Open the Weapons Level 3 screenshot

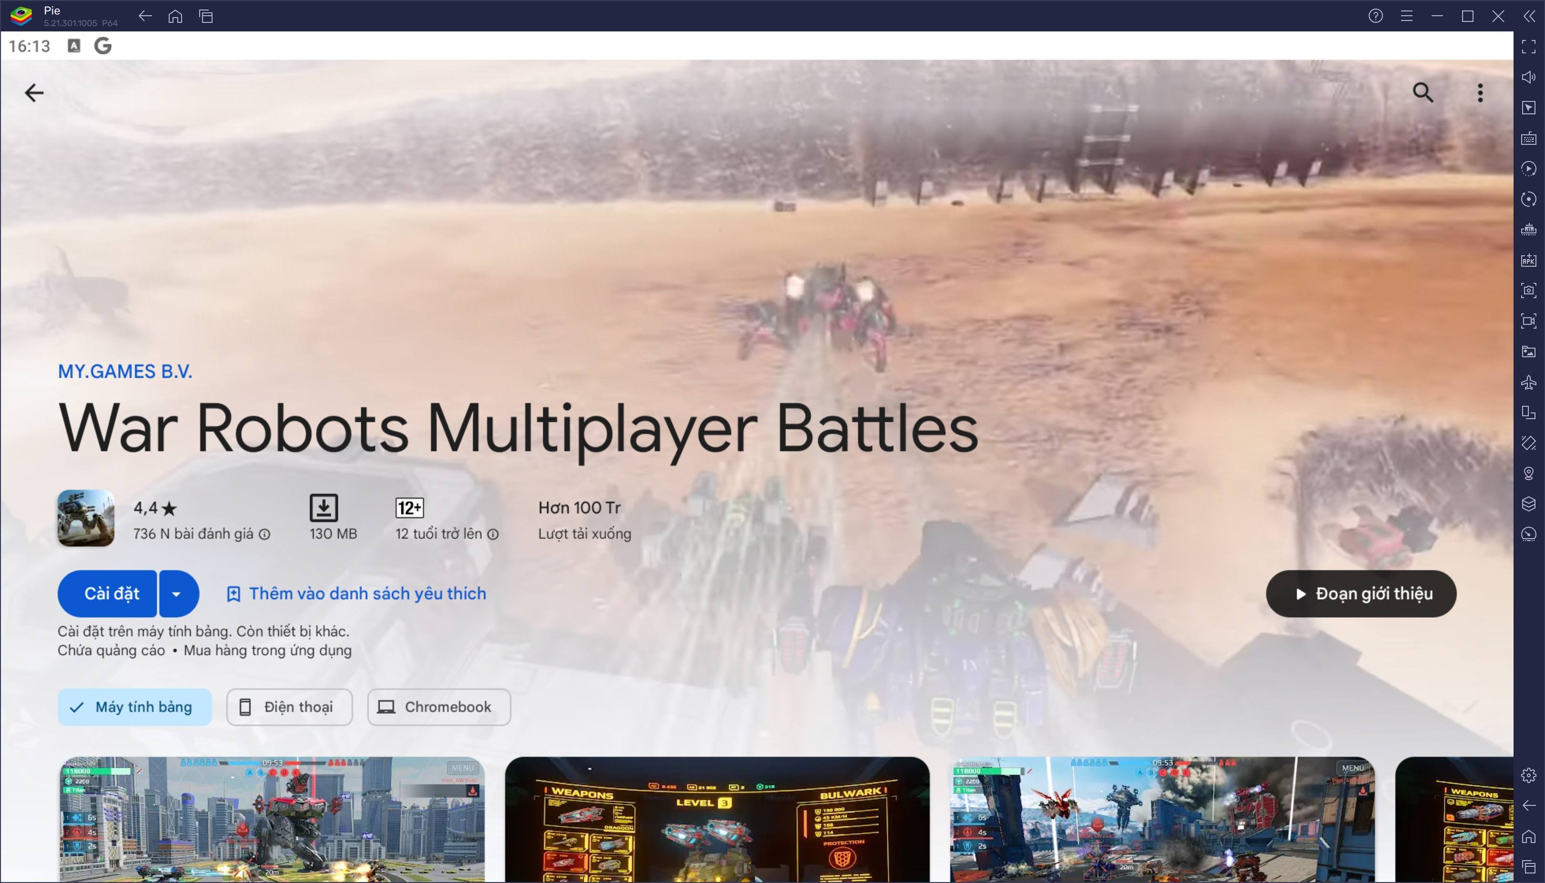tap(717, 819)
